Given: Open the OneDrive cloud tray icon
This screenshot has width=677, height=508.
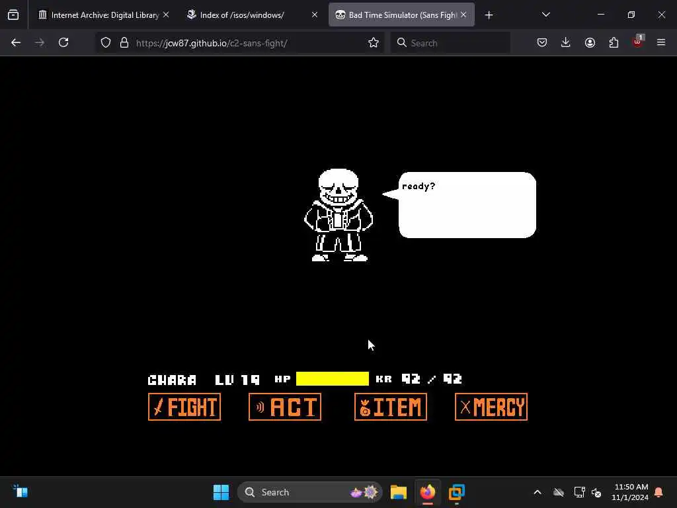Looking at the screenshot, I should pos(559,492).
